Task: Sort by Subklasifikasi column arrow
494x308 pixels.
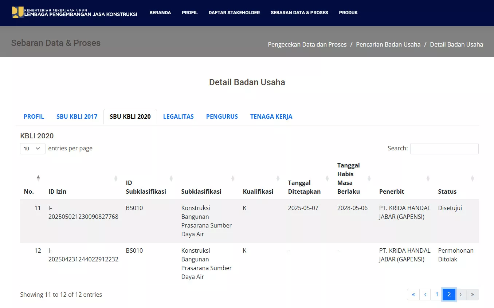Action: pyautogui.click(x=233, y=178)
